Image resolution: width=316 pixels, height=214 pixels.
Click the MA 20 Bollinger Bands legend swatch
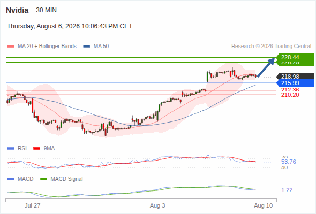pyautogui.click(x=11, y=47)
